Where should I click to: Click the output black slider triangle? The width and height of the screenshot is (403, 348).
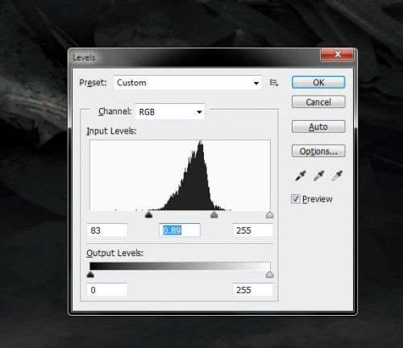click(90, 274)
